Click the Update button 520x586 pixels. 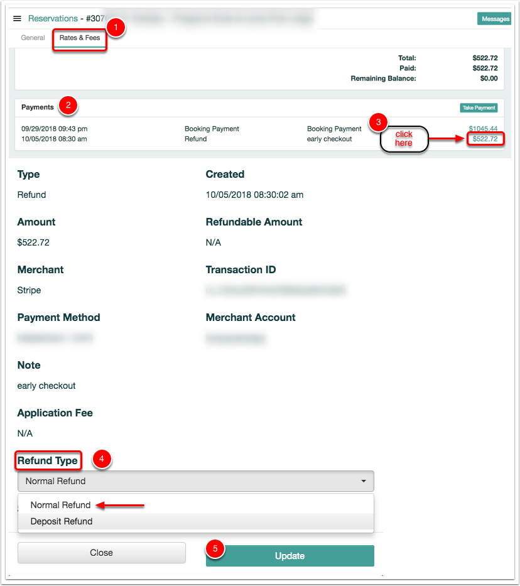pyautogui.click(x=290, y=556)
